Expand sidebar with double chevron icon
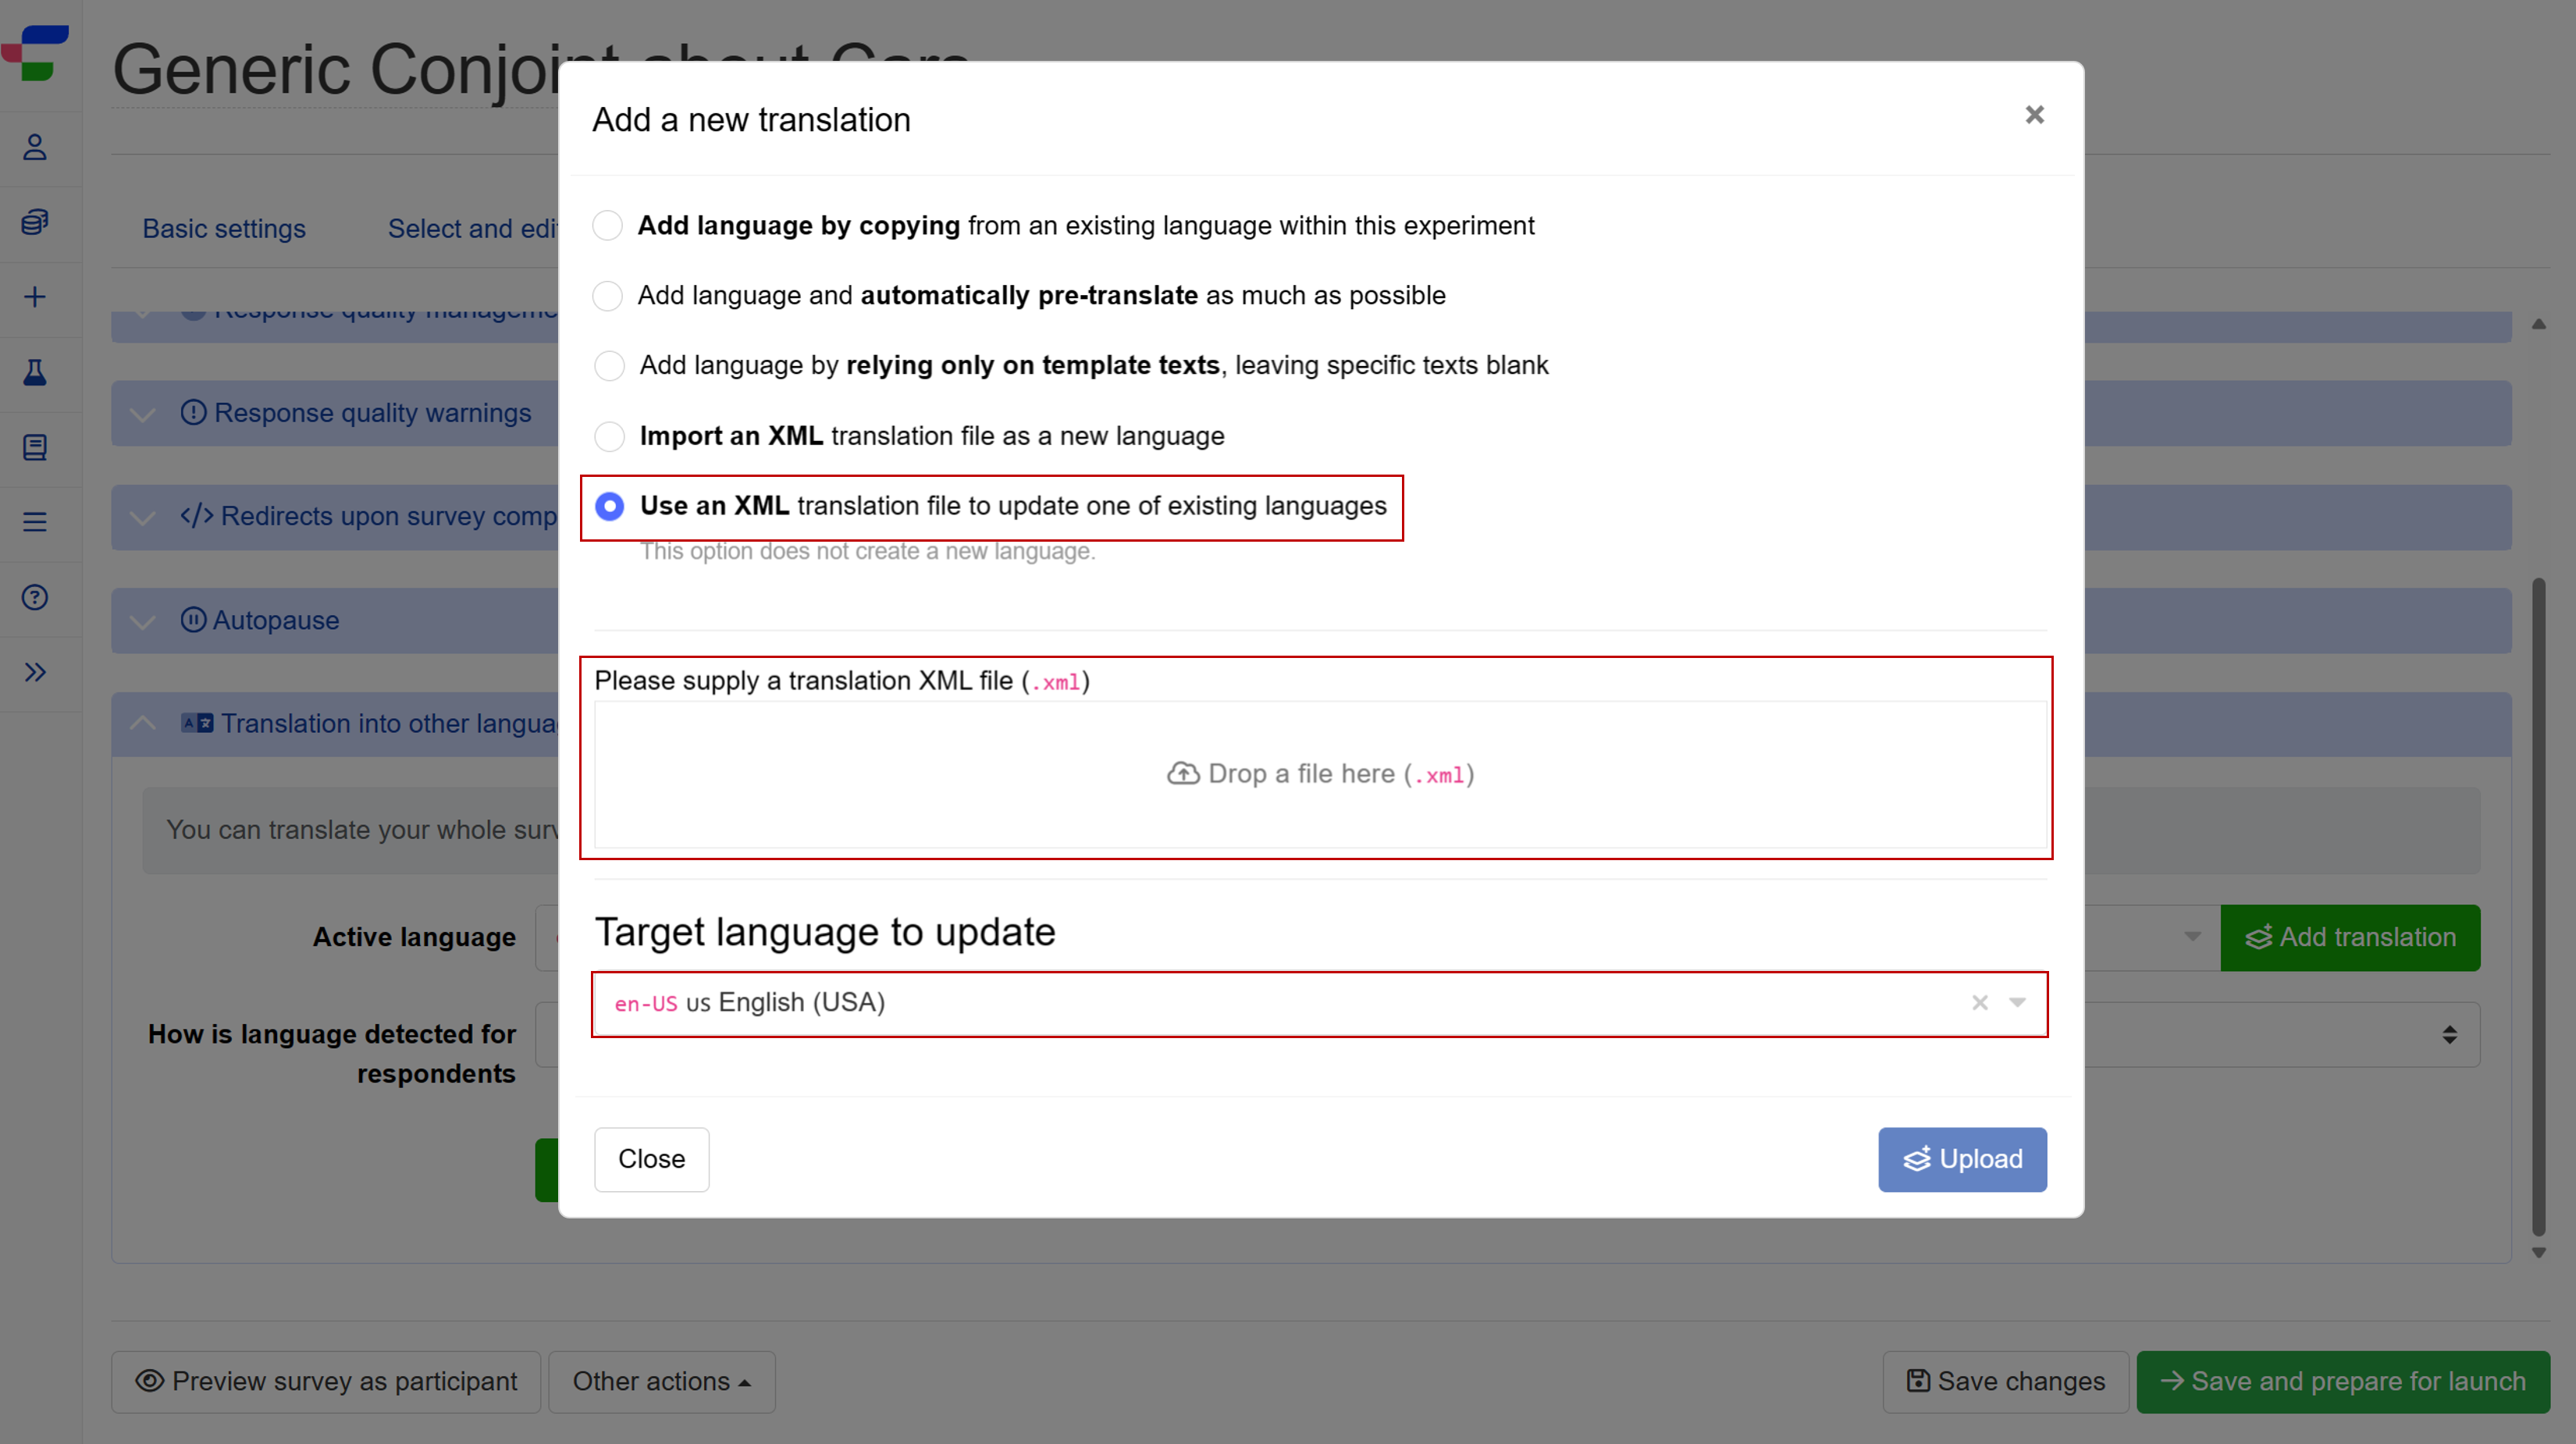Viewport: 2576px width, 1444px height. pyautogui.click(x=35, y=672)
